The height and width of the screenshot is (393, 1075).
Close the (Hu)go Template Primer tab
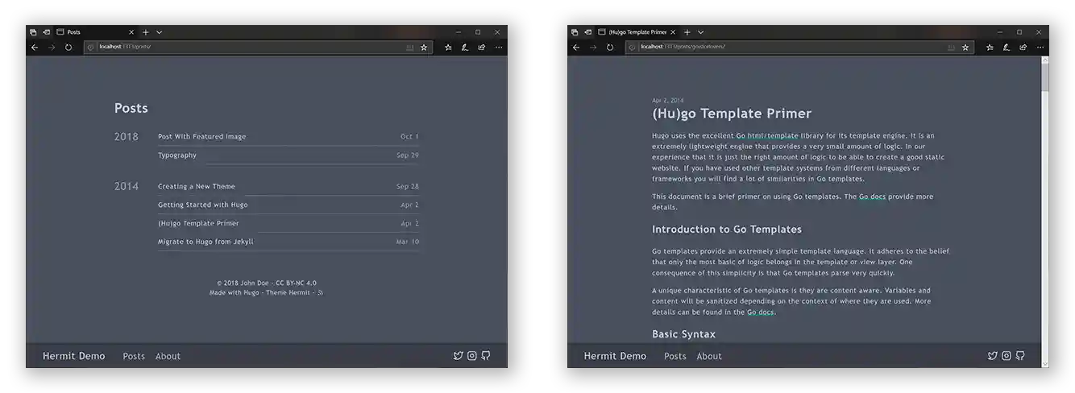point(673,32)
